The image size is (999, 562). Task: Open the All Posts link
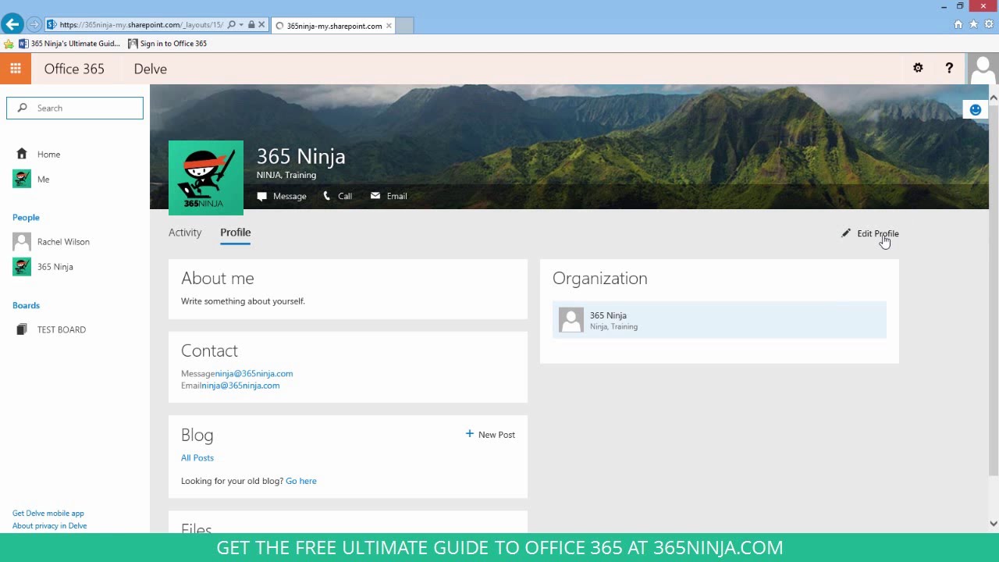(x=197, y=457)
